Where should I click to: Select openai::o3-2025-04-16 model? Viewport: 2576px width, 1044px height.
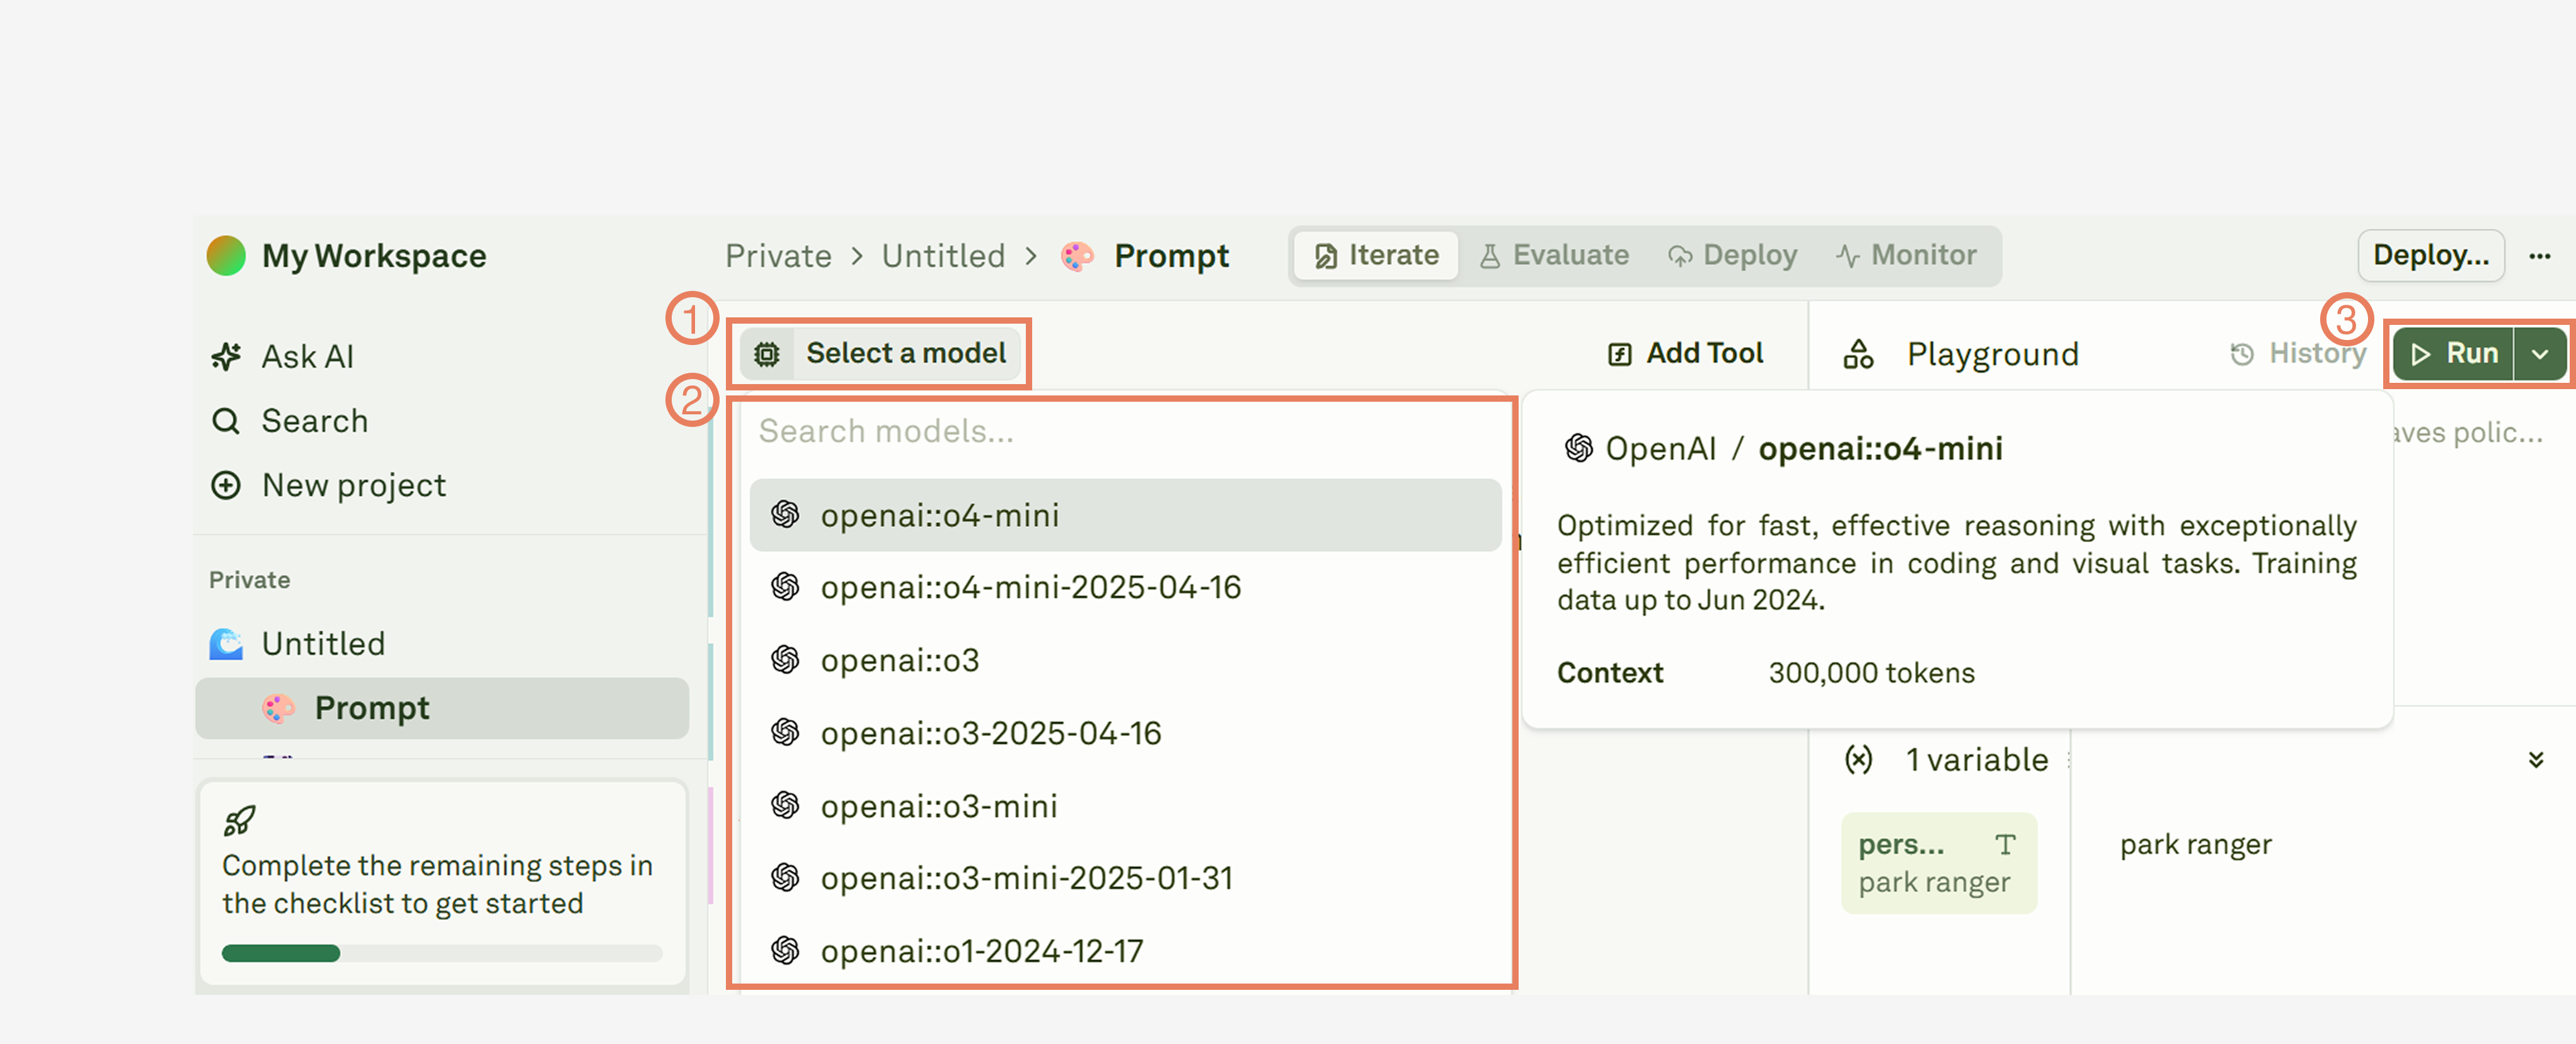tap(1125, 734)
